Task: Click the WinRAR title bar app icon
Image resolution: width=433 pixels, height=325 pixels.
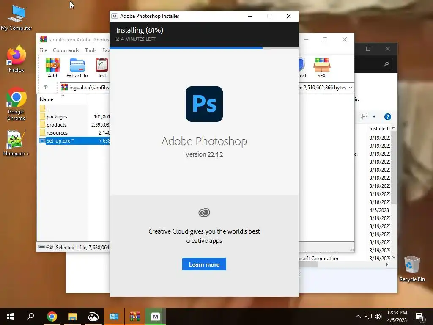Action: coord(43,39)
